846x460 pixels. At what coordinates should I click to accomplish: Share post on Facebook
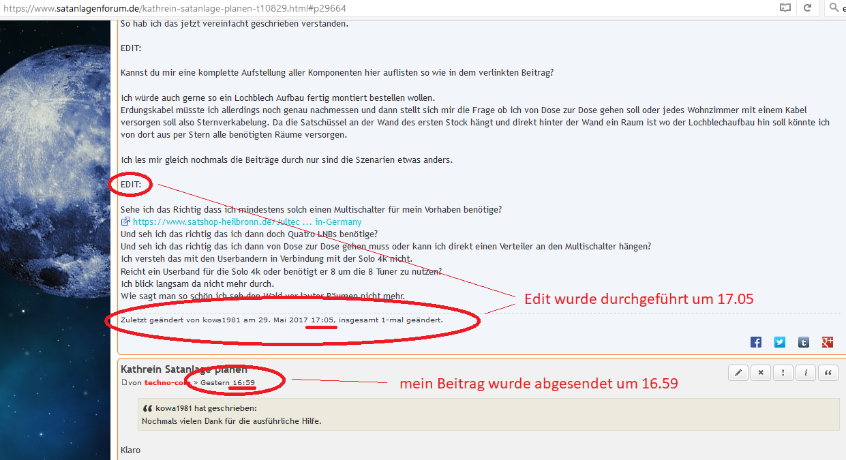(x=756, y=342)
